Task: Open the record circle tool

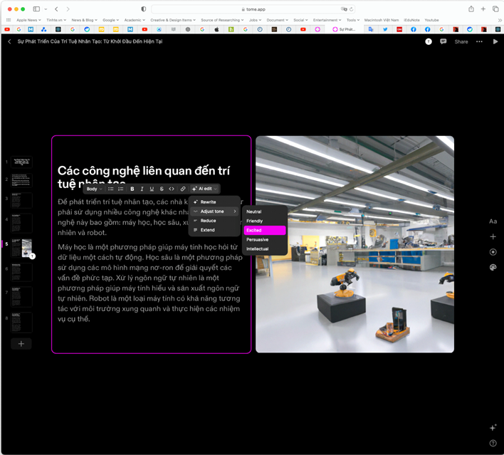Action: (493, 252)
